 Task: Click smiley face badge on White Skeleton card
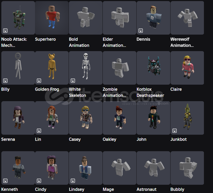[x=73, y=81]
